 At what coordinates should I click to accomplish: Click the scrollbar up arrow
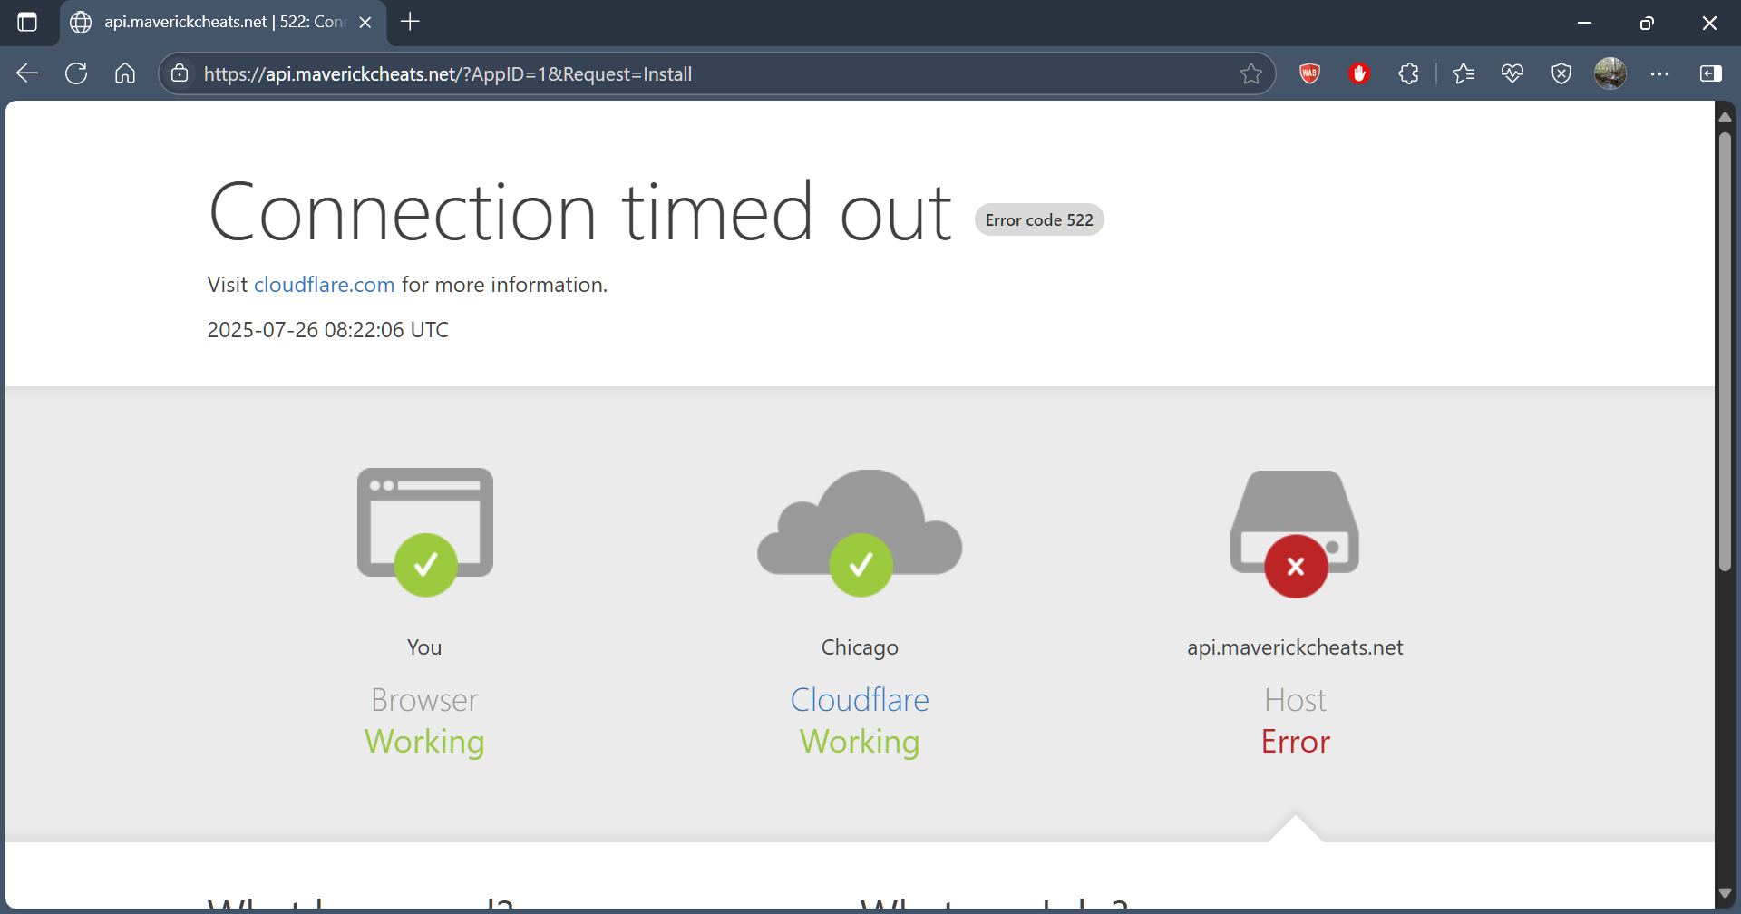tap(1725, 117)
